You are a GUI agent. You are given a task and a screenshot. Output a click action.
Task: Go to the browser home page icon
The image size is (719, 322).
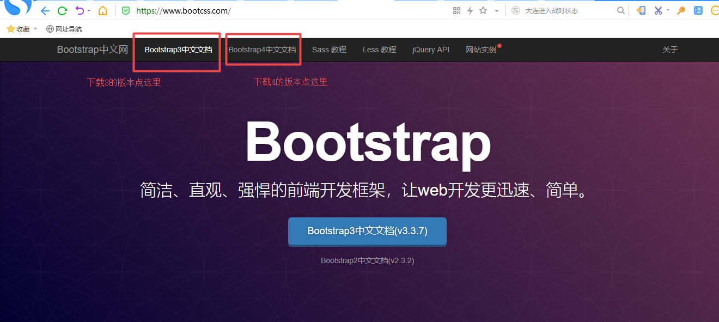102,11
